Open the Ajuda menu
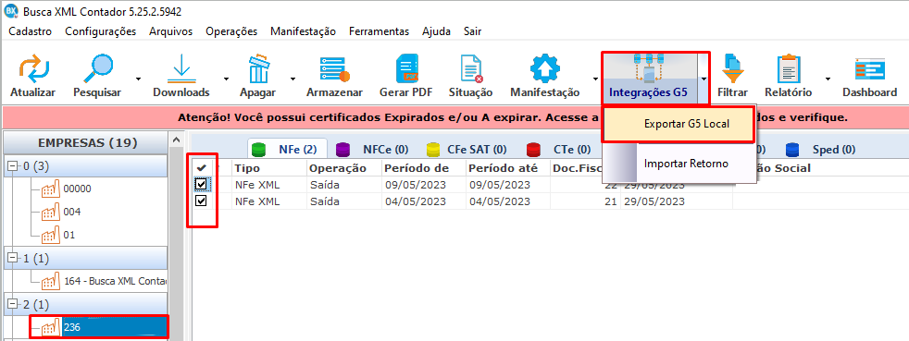This screenshot has height=341, width=909. (436, 31)
